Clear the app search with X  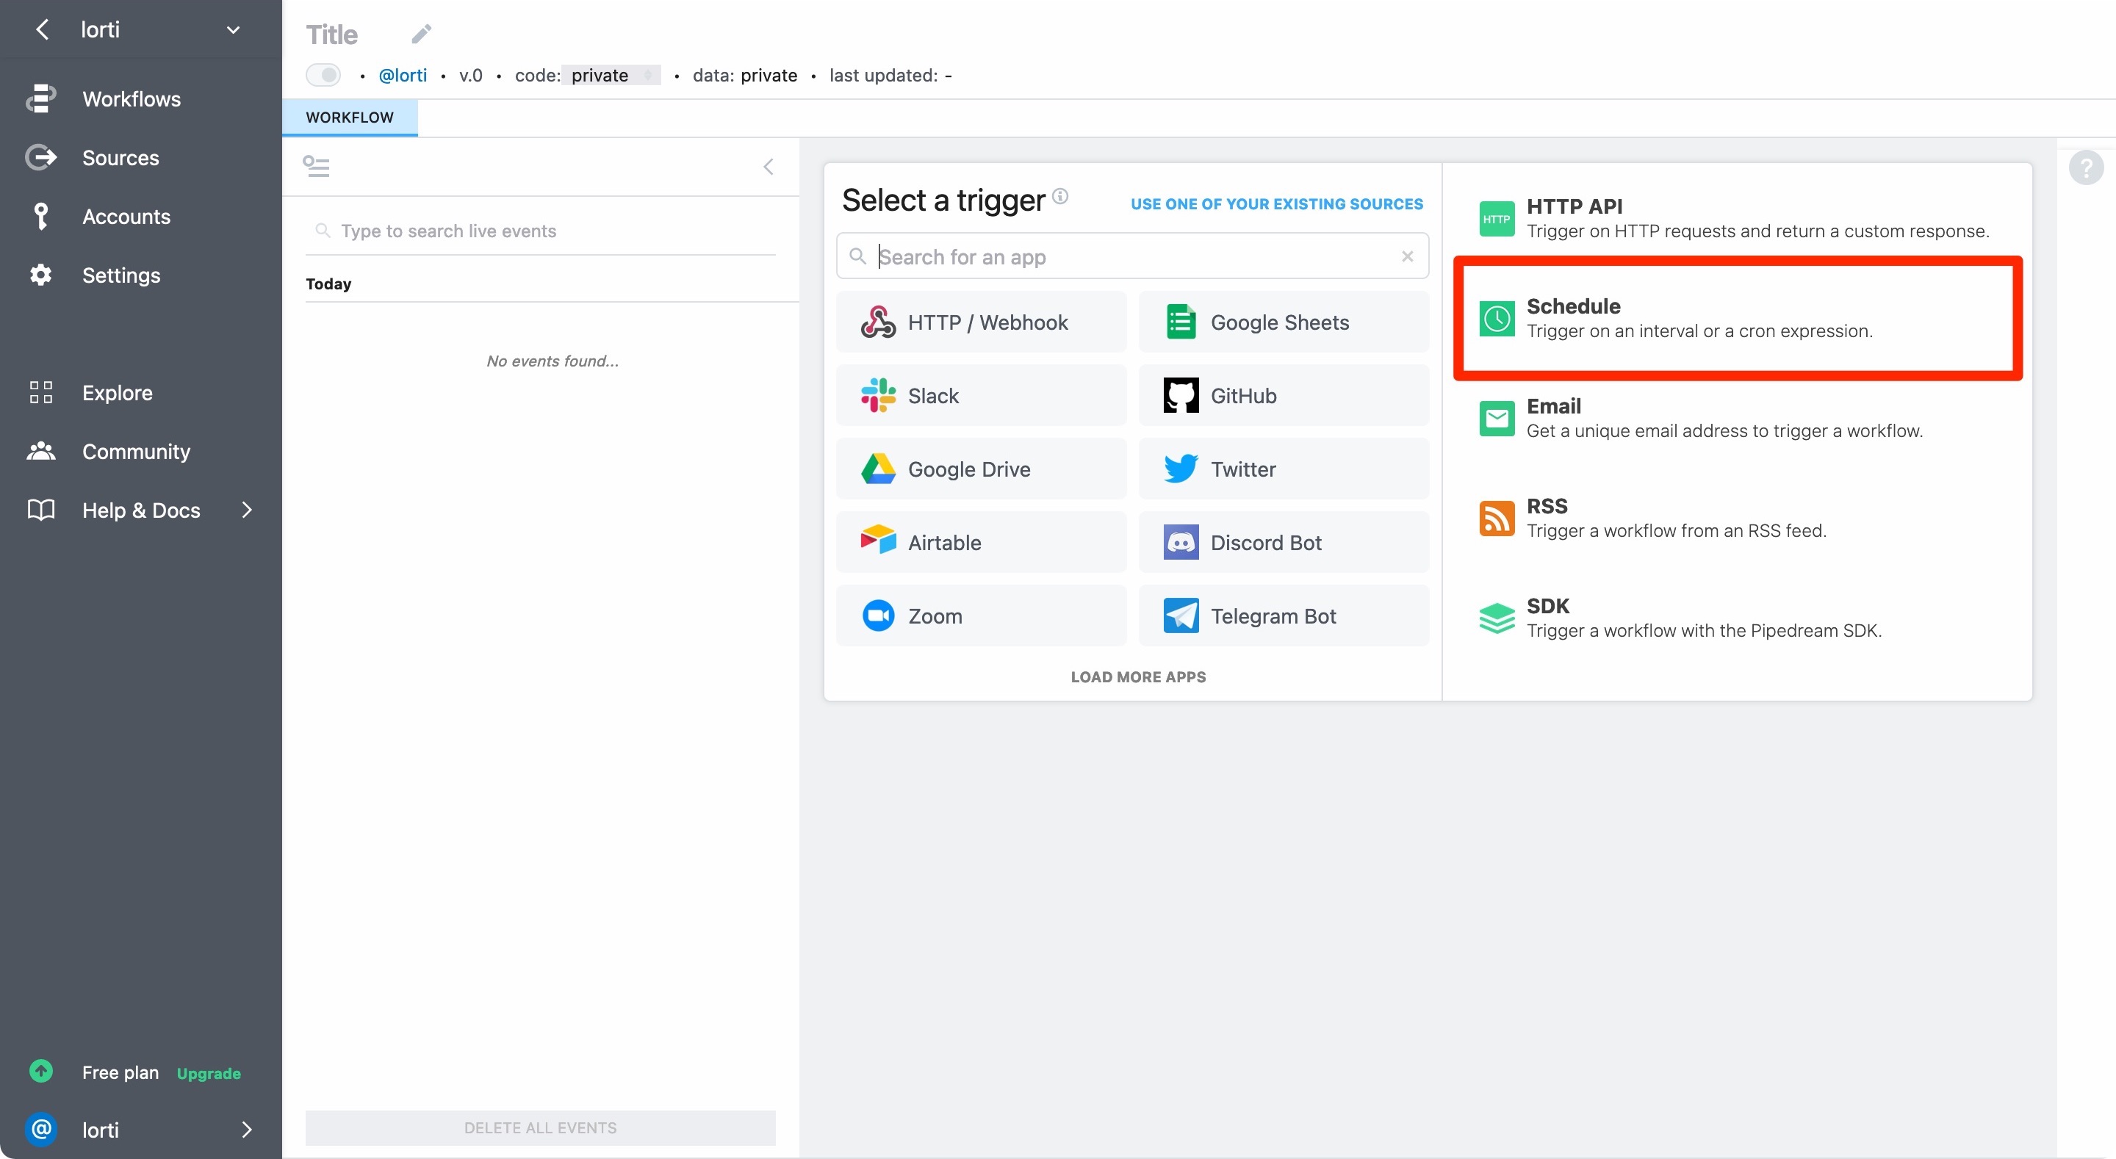coord(1407,256)
